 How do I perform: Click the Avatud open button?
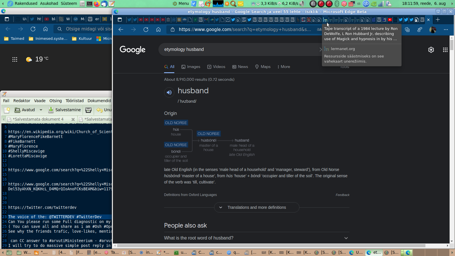(25, 110)
